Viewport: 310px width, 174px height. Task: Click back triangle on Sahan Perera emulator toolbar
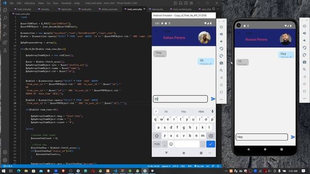click(221, 78)
